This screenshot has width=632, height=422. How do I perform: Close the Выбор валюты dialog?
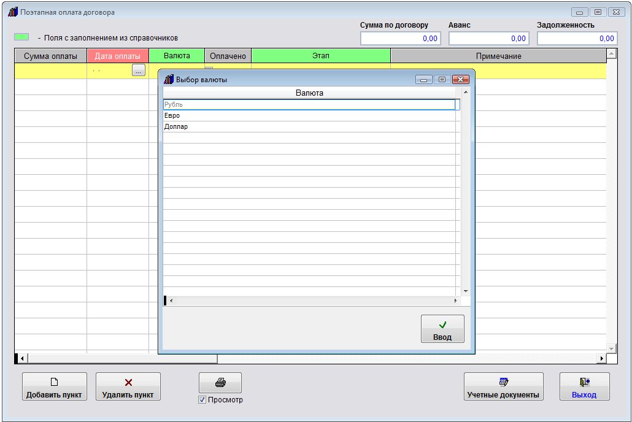(460, 79)
